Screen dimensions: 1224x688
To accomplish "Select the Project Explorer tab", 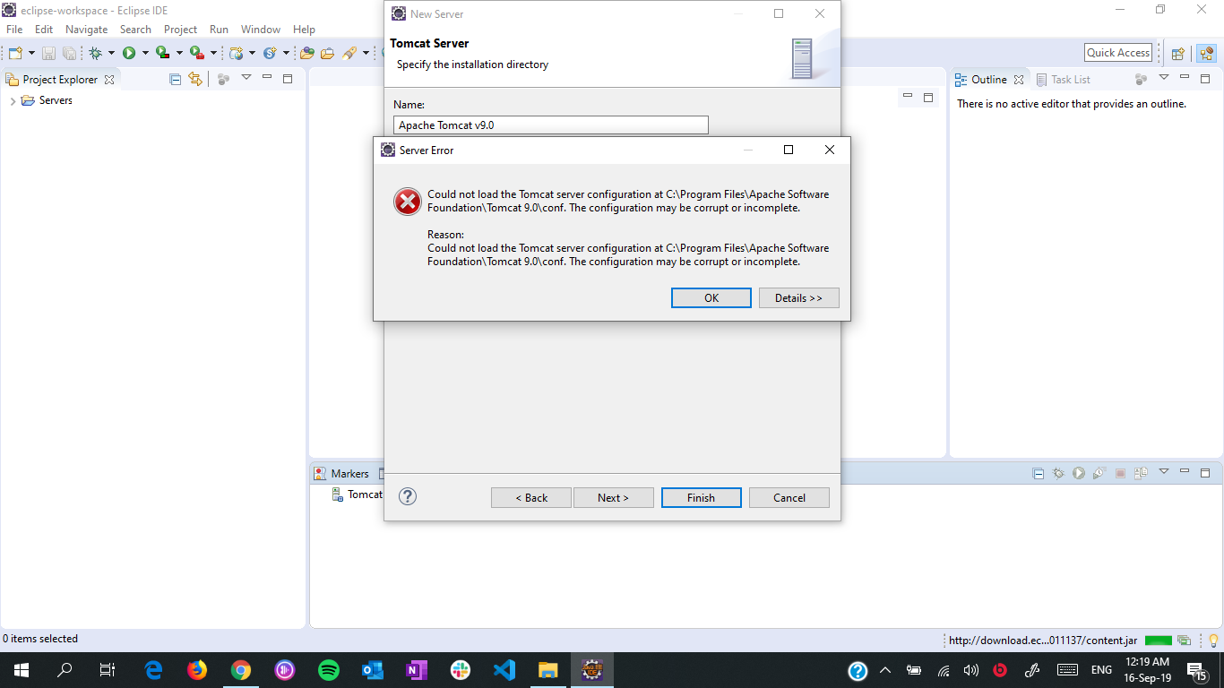I will click(60, 79).
